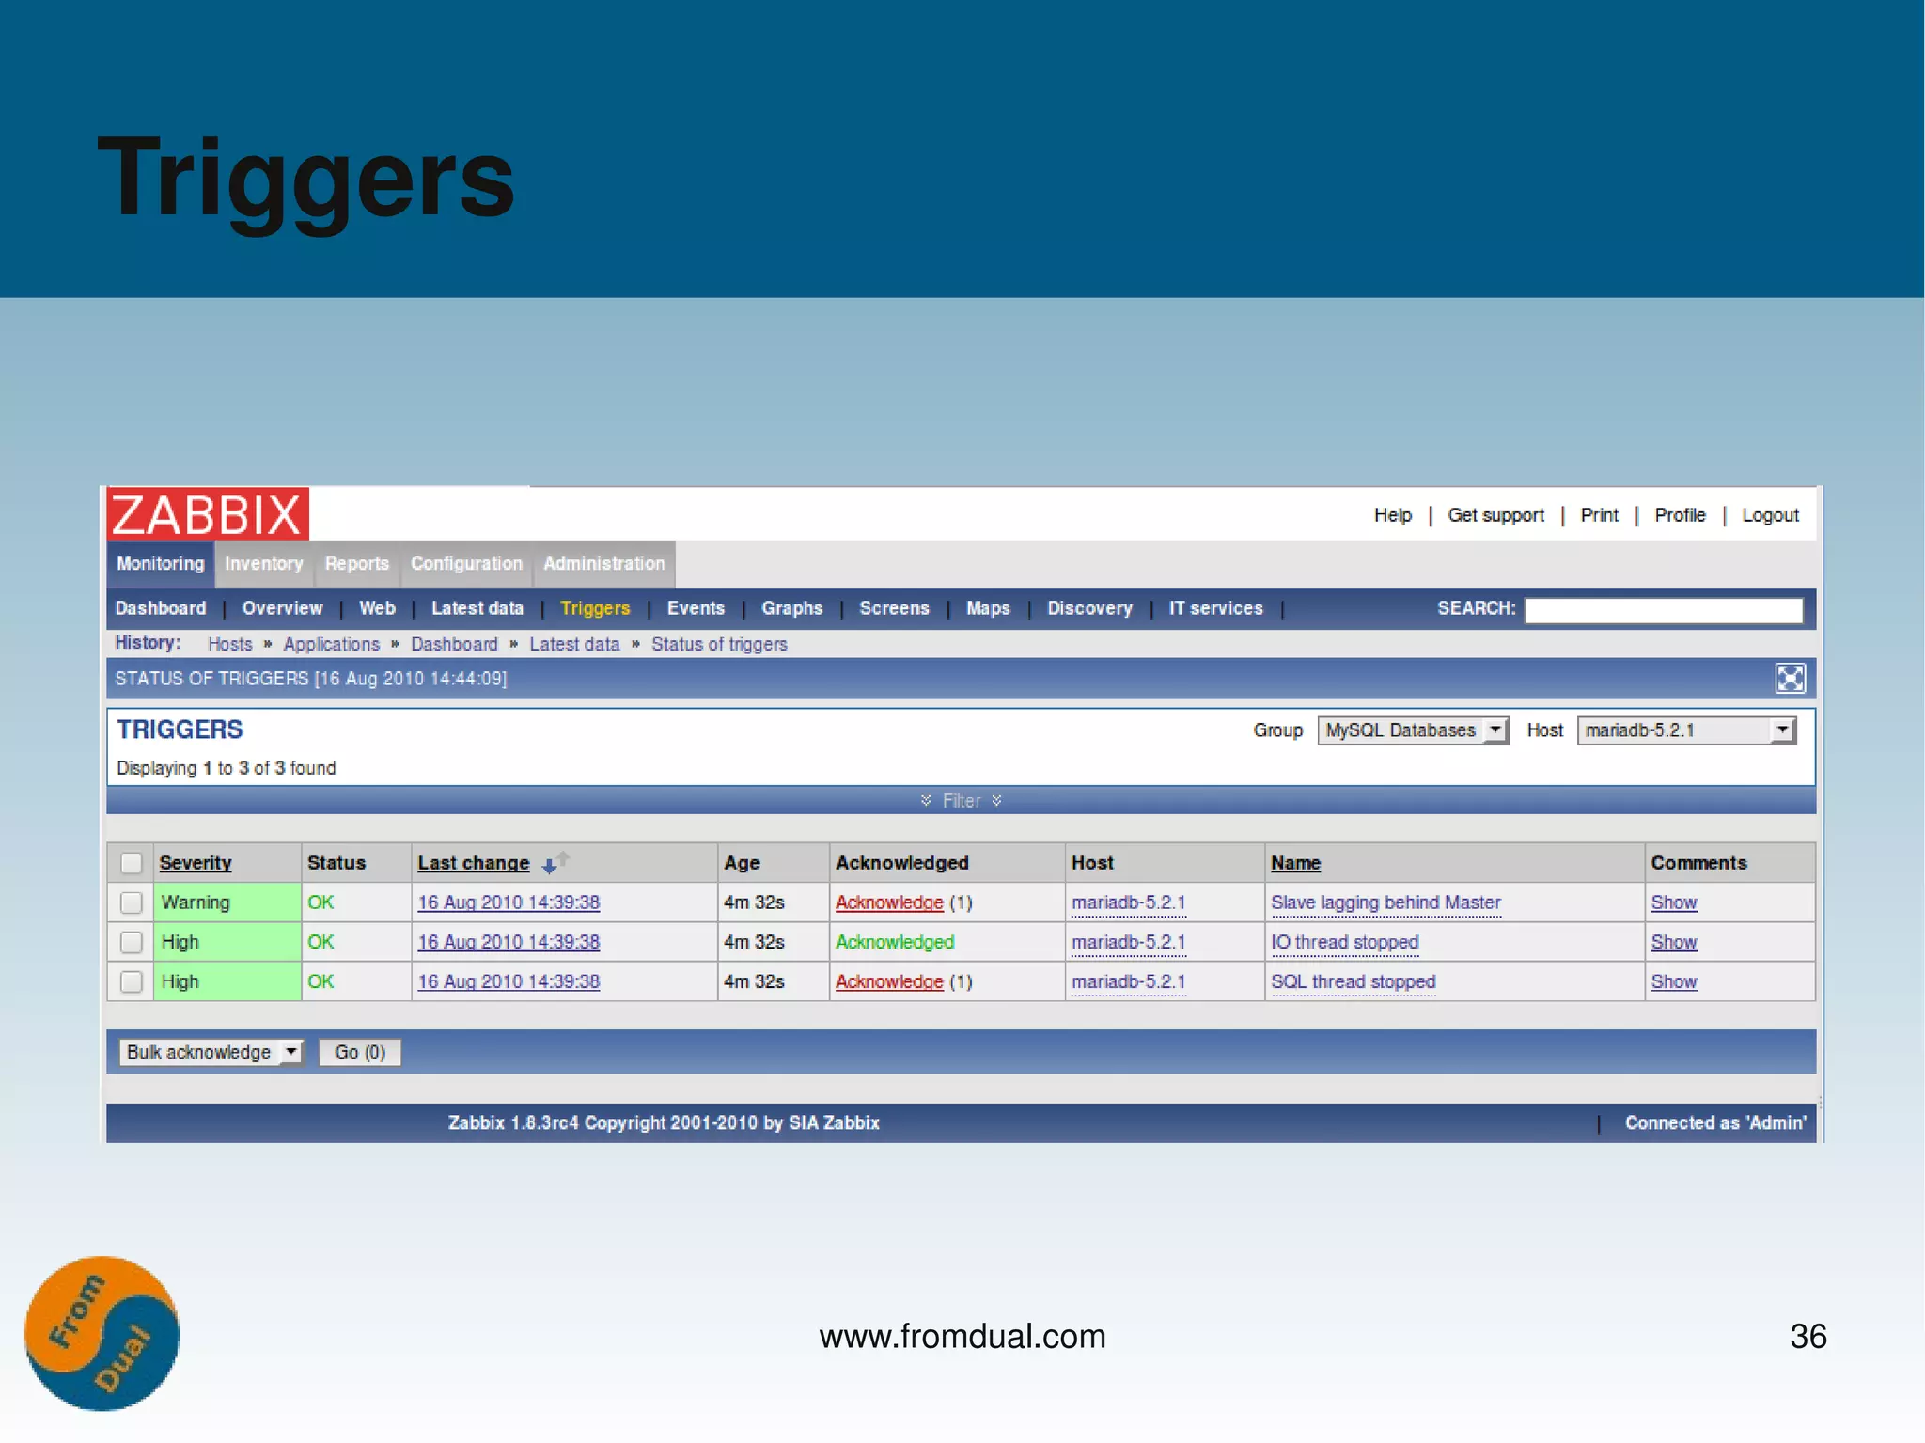Open Hosts in History breadcrumb
The width and height of the screenshot is (1925, 1443).
click(230, 644)
